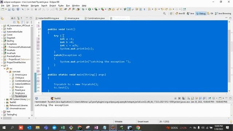Click the Last Edit Location icon
233x131 pixels.
[x=162, y=9]
